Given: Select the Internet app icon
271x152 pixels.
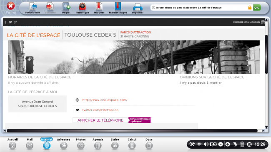Looking at the screenshot, I should (x=47, y=144).
